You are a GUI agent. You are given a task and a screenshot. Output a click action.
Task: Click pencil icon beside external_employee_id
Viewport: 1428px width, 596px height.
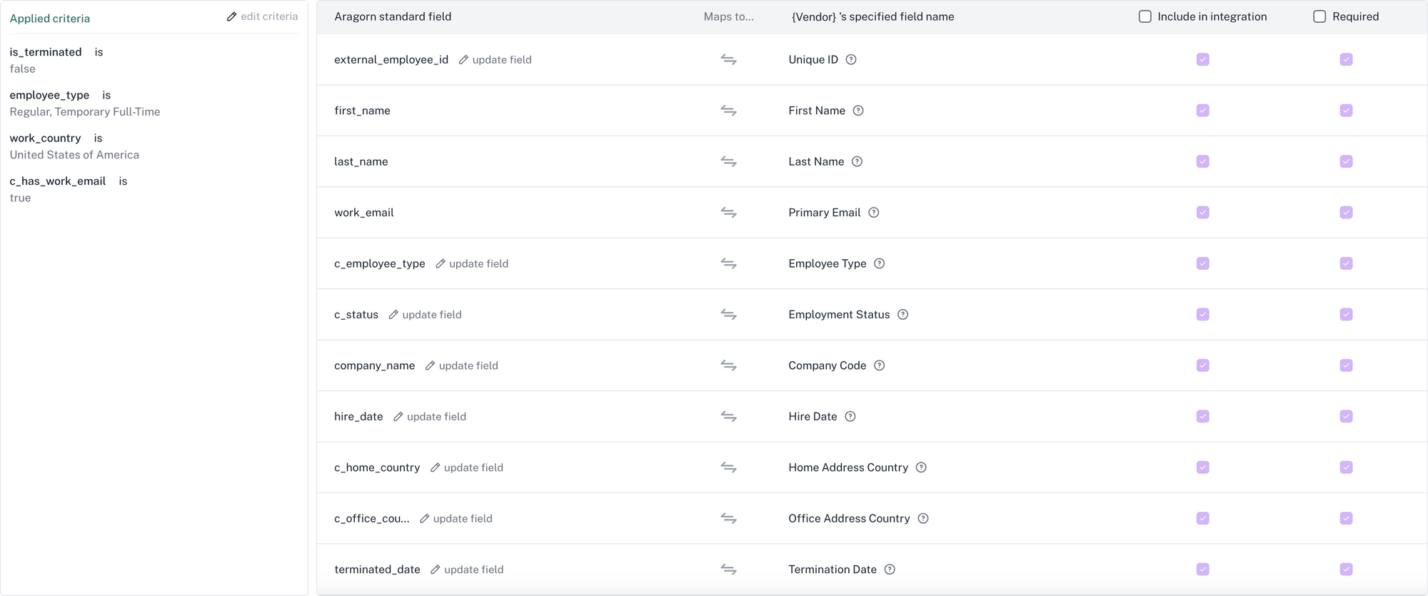coord(463,60)
